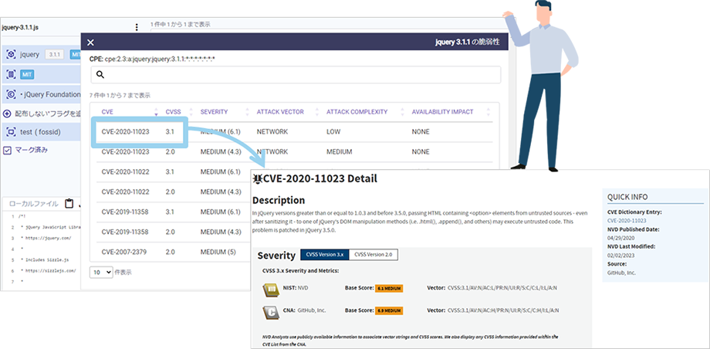Click CVE-2019-11358 in the CVSS 2.0 row
This screenshot has width=710, height=349.
(x=126, y=232)
